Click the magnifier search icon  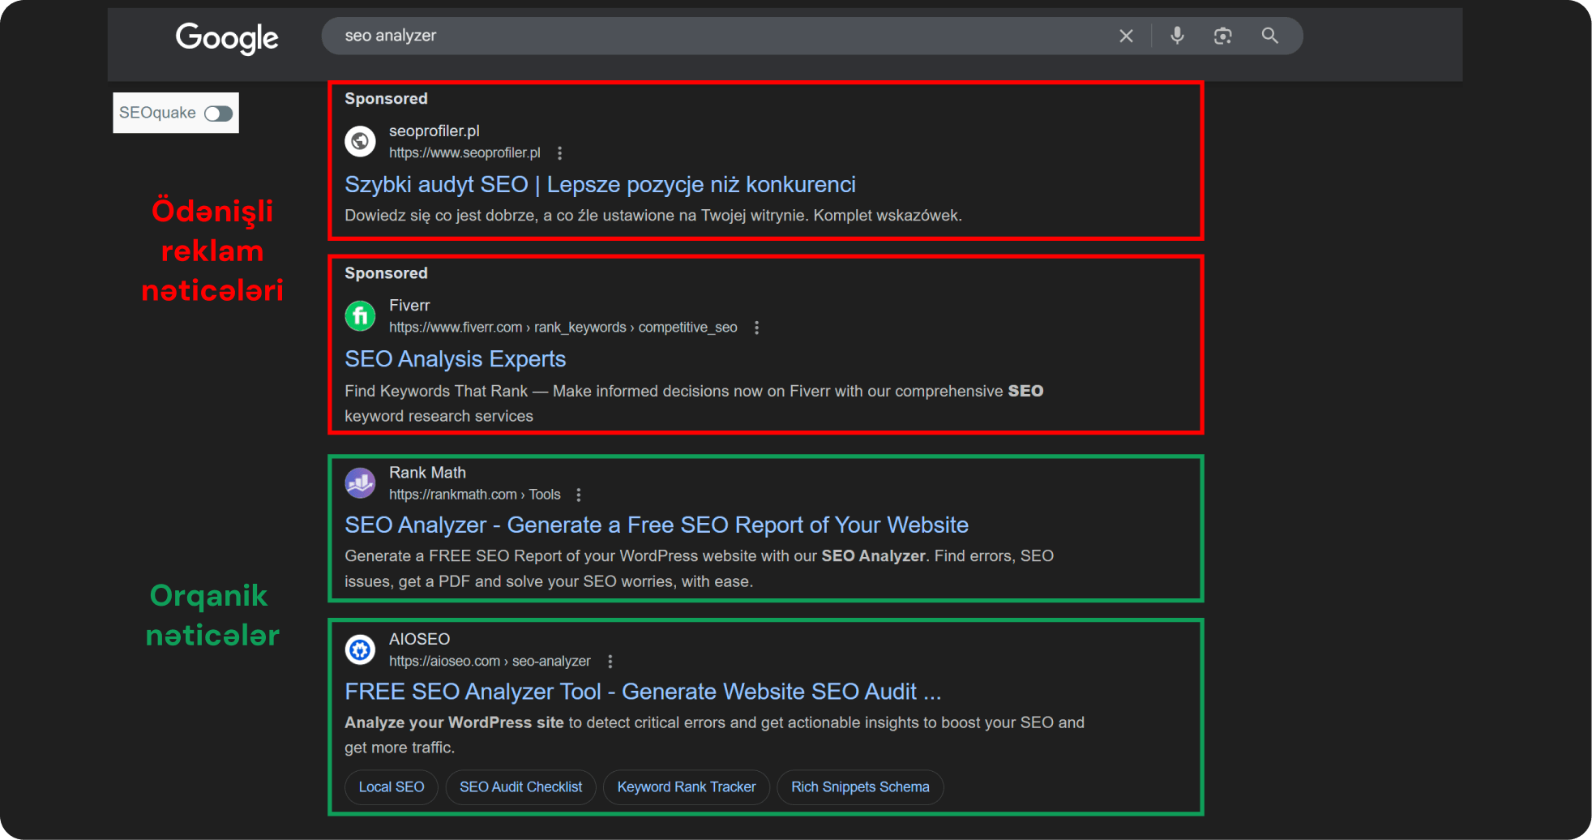pos(1269,36)
